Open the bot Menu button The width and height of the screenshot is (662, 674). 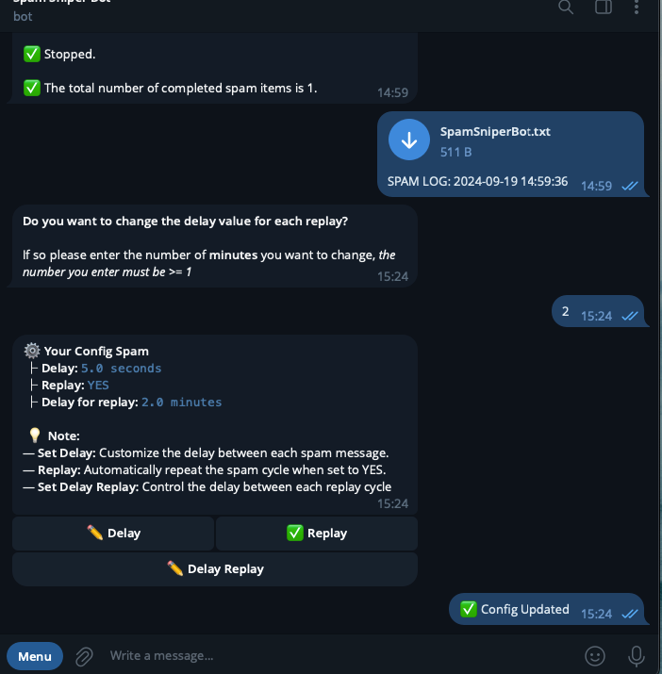coord(35,655)
